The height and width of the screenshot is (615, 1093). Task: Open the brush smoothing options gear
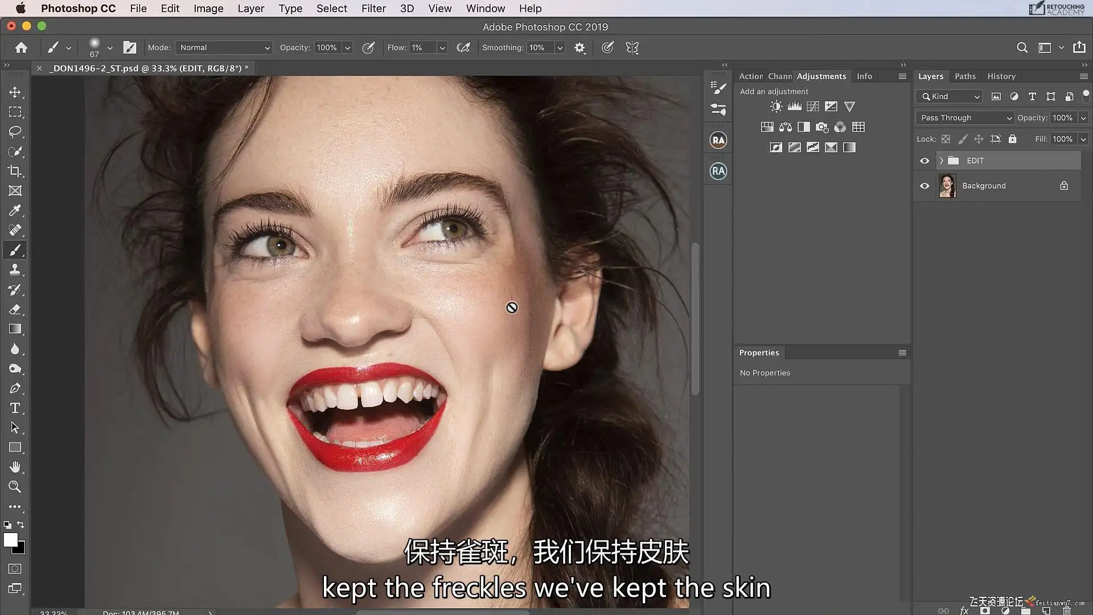(580, 48)
